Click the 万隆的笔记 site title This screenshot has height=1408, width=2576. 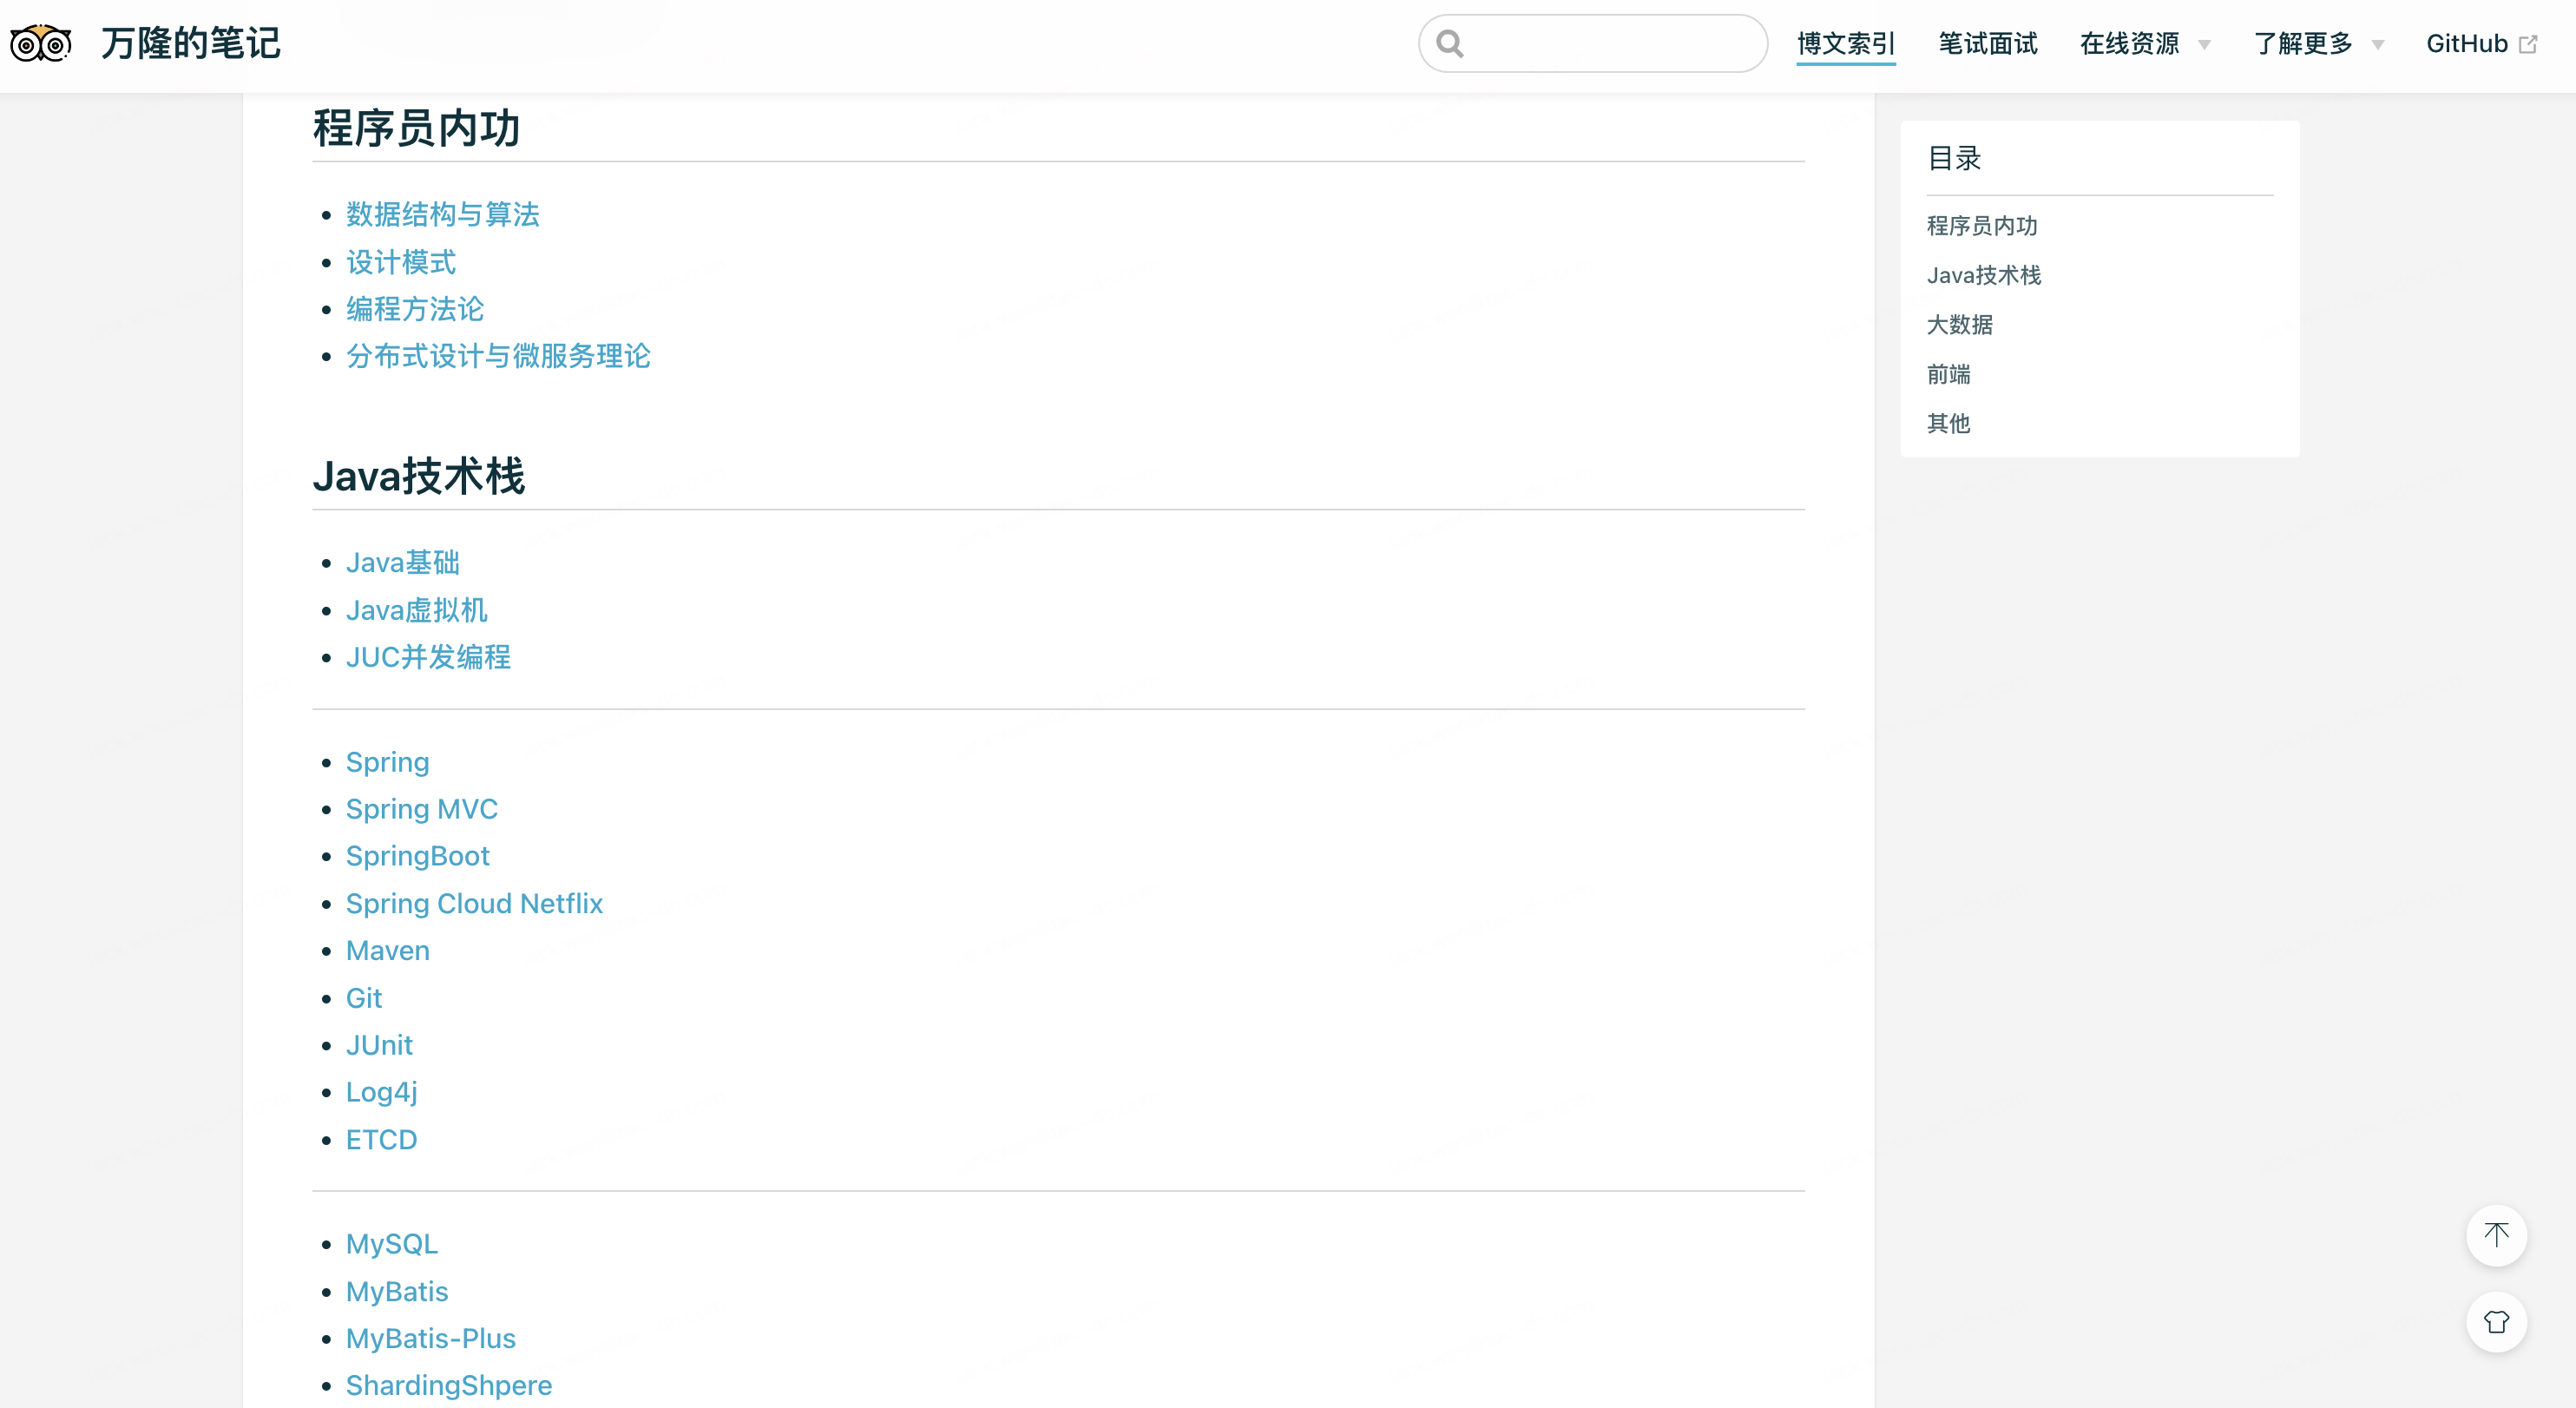(x=190, y=44)
